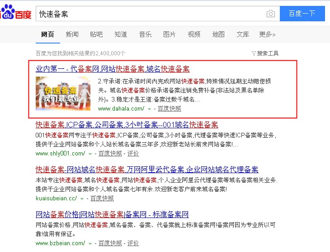The width and height of the screenshot is (330, 252).
Task: Click the camera image search icon
Action: coord(270,14)
